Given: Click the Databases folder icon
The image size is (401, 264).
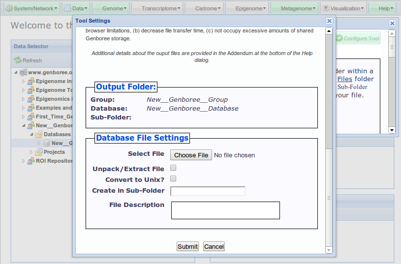Looking at the screenshot, I should pos(38,134).
